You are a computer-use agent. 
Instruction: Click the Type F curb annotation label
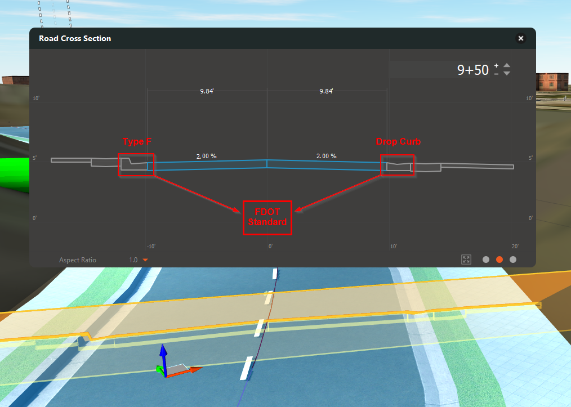(137, 142)
